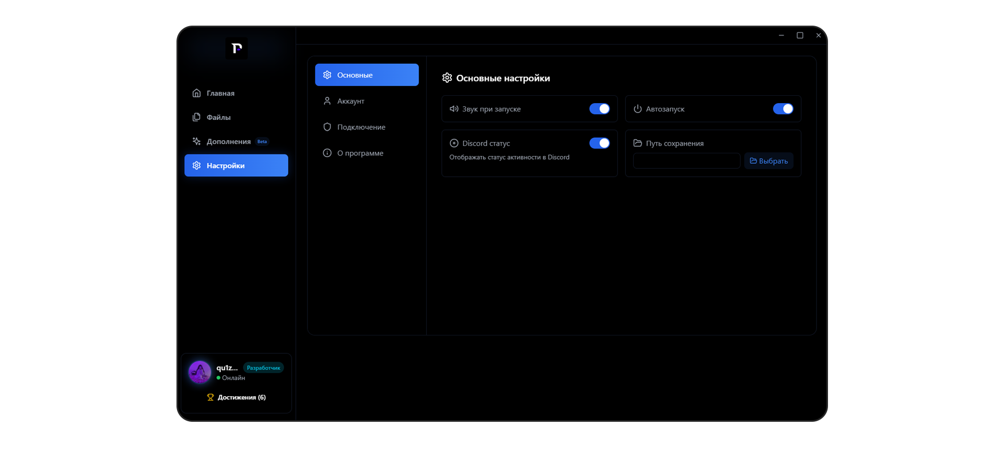The image size is (1005, 449).
Task: Click the power icon beside Автозапуск
Action: tap(637, 109)
